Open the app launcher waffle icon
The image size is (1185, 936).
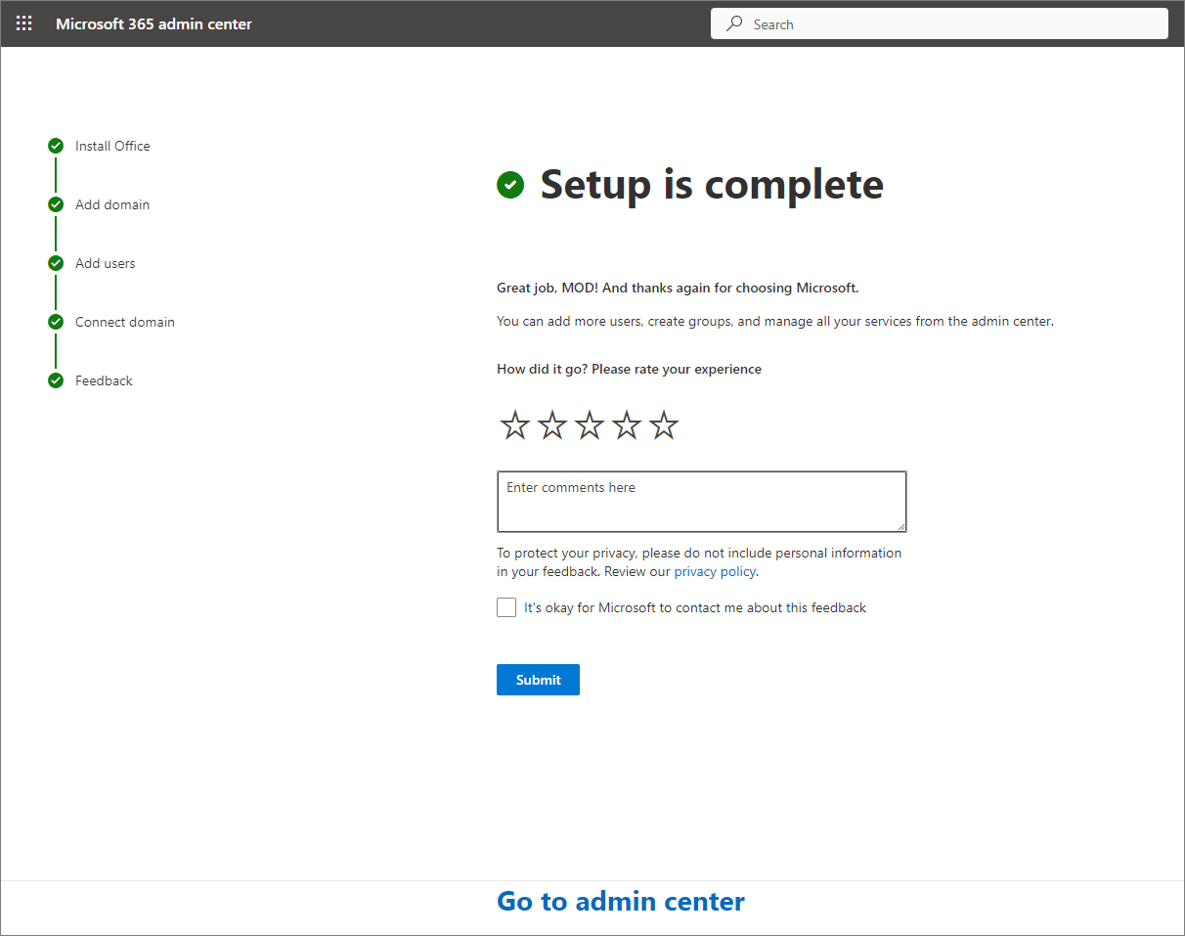pyautogui.click(x=24, y=23)
